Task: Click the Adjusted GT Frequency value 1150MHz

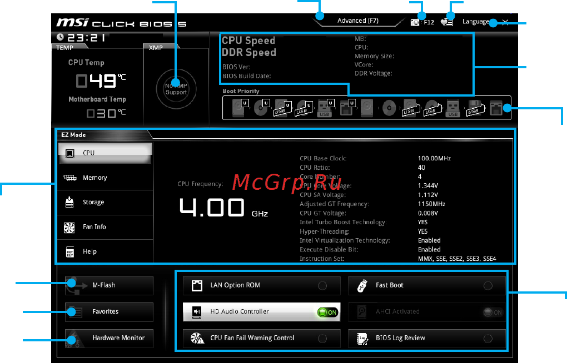Action: (431, 204)
